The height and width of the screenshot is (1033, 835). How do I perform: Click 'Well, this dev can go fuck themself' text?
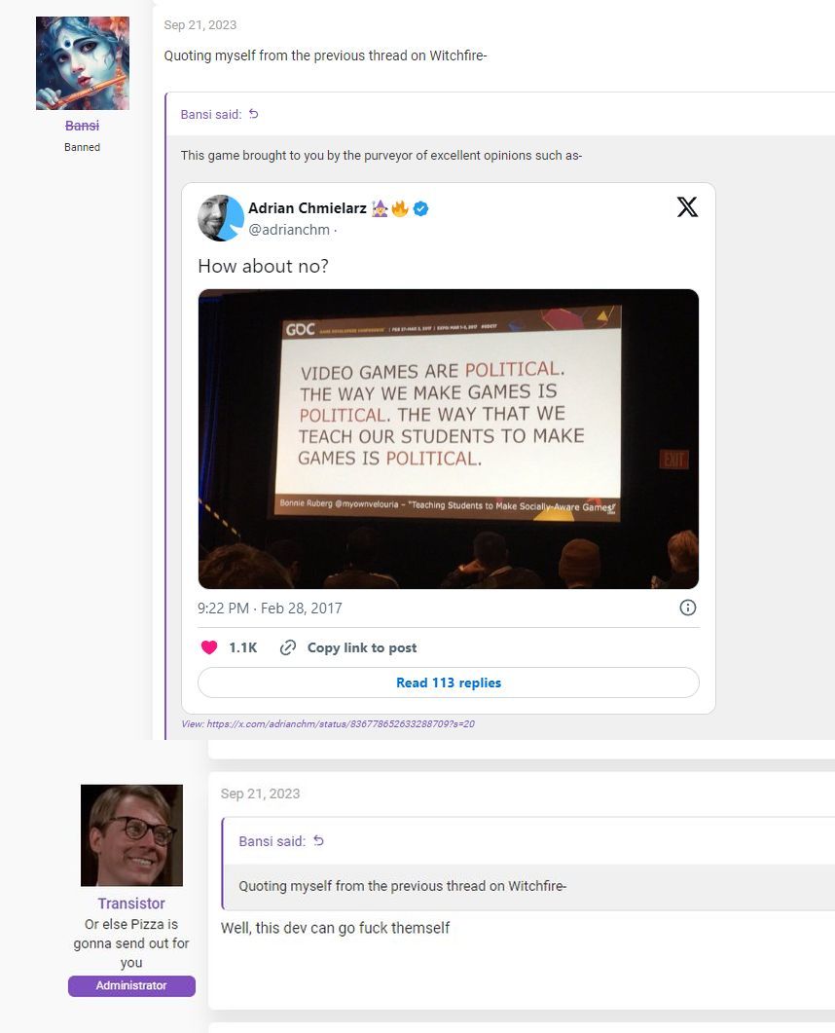pyautogui.click(x=335, y=928)
